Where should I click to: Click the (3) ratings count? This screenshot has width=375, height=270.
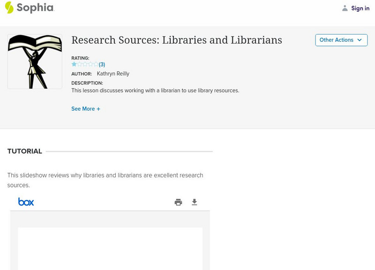click(x=102, y=65)
